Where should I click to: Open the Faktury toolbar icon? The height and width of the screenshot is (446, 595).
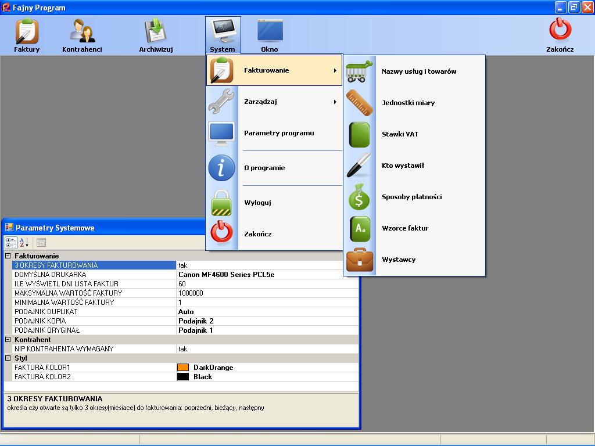click(x=27, y=35)
